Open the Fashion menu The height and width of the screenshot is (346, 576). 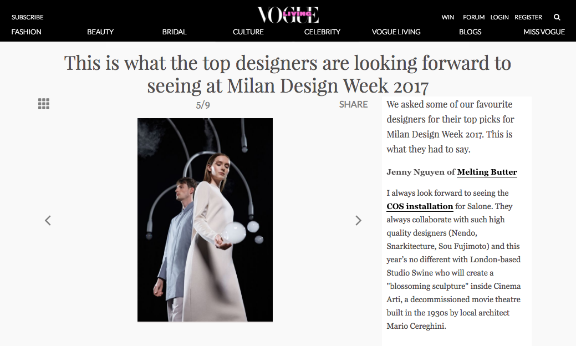point(26,32)
